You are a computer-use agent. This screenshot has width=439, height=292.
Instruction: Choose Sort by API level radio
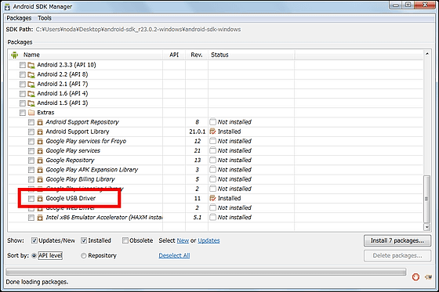[x=34, y=256]
